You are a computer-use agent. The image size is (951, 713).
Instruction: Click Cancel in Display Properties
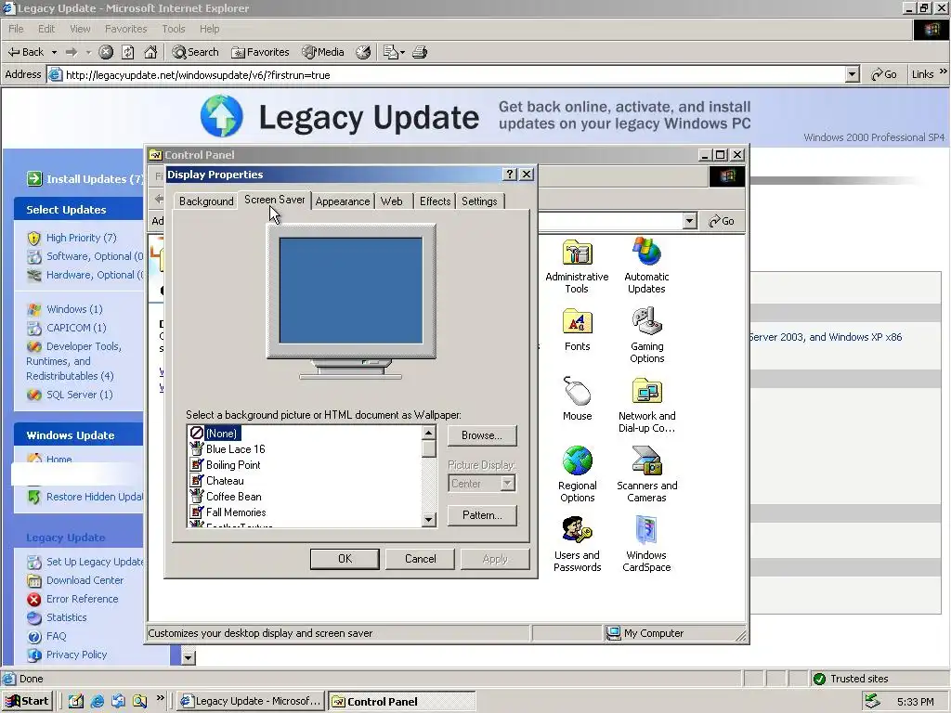click(x=421, y=558)
